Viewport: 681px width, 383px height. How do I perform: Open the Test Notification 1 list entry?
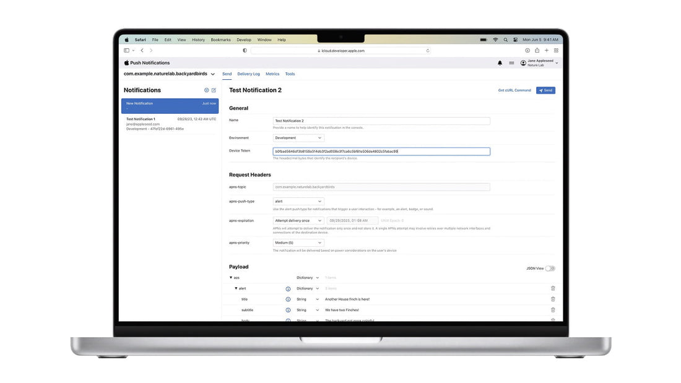tap(170, 124)
